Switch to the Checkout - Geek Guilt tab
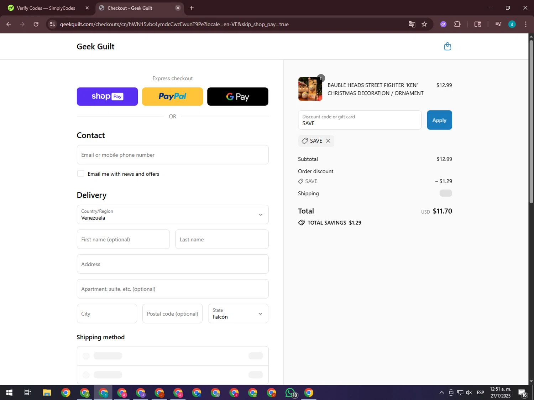The width and height of the screenshot is (534, 400). 140,8
